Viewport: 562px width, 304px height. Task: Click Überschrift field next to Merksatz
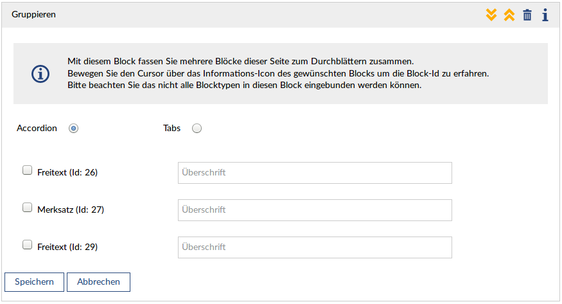click(x=315, y=210)
